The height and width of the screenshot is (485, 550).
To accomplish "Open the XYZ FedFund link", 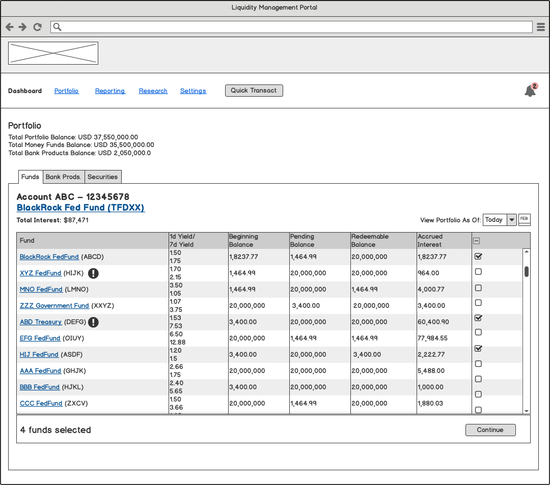I will tap(40, 273).
